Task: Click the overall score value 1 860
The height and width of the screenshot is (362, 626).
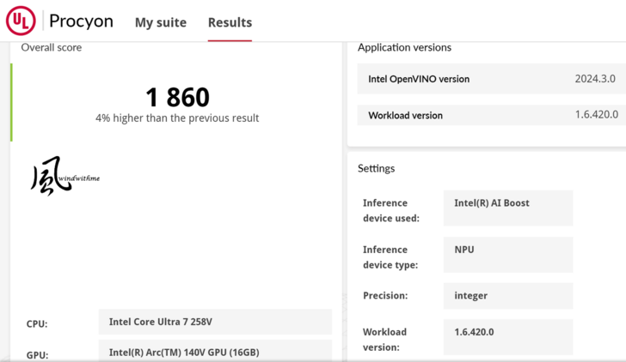Action: (177, 97)
